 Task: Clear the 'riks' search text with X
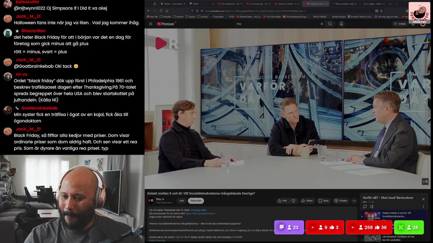[322, 24]
